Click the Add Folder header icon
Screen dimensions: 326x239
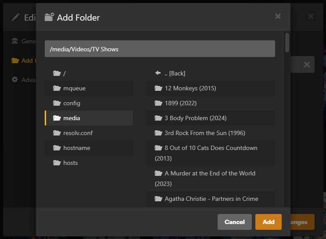[49, 18]
